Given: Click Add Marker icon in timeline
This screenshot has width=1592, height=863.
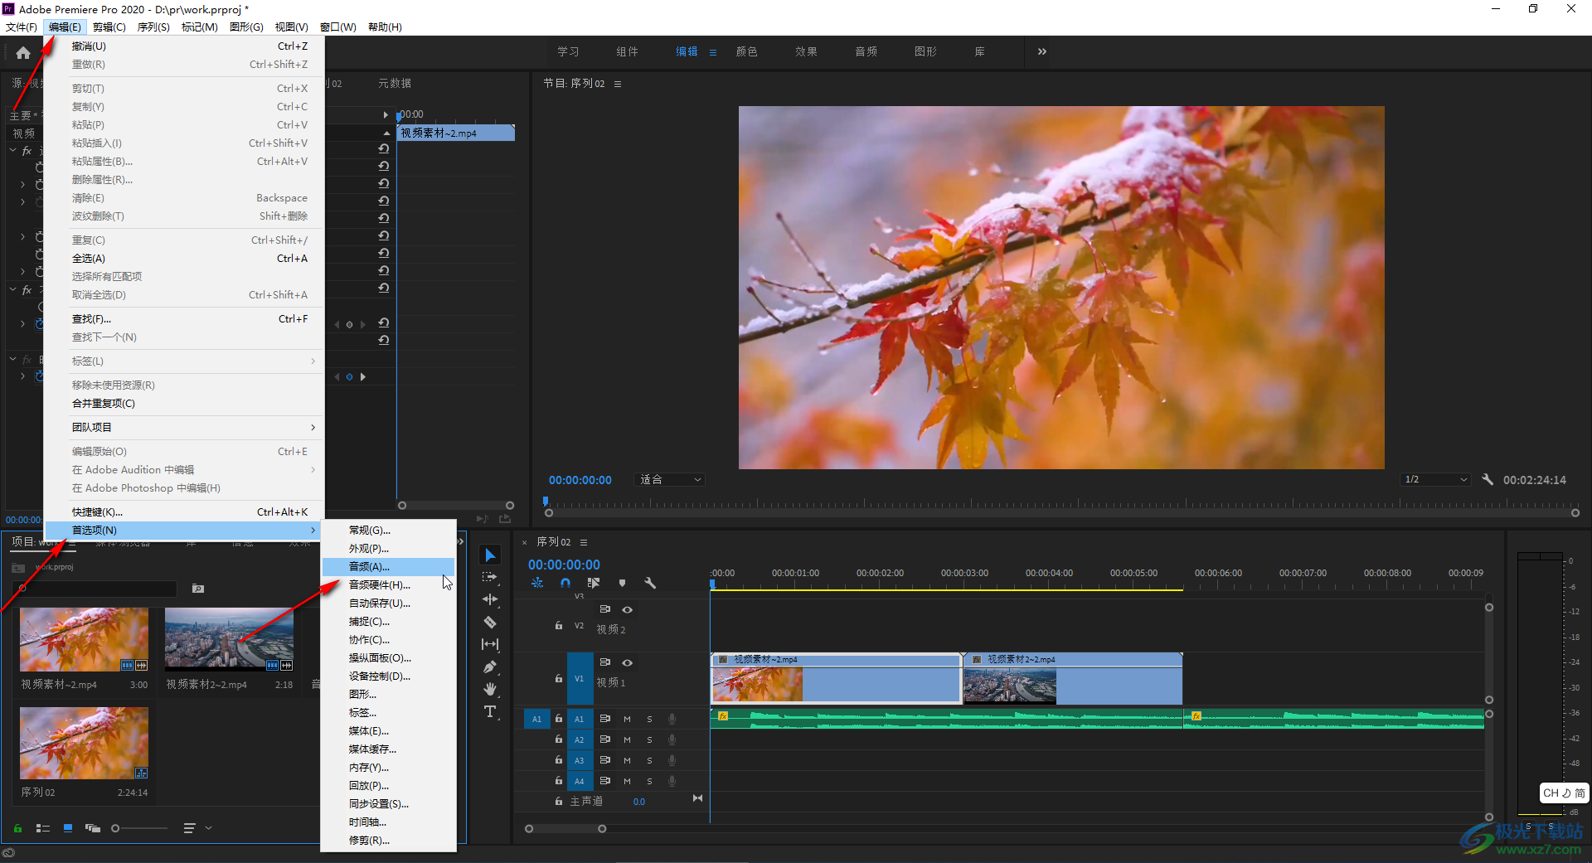Looking at the screenshot, I should [x=622, y=583].
